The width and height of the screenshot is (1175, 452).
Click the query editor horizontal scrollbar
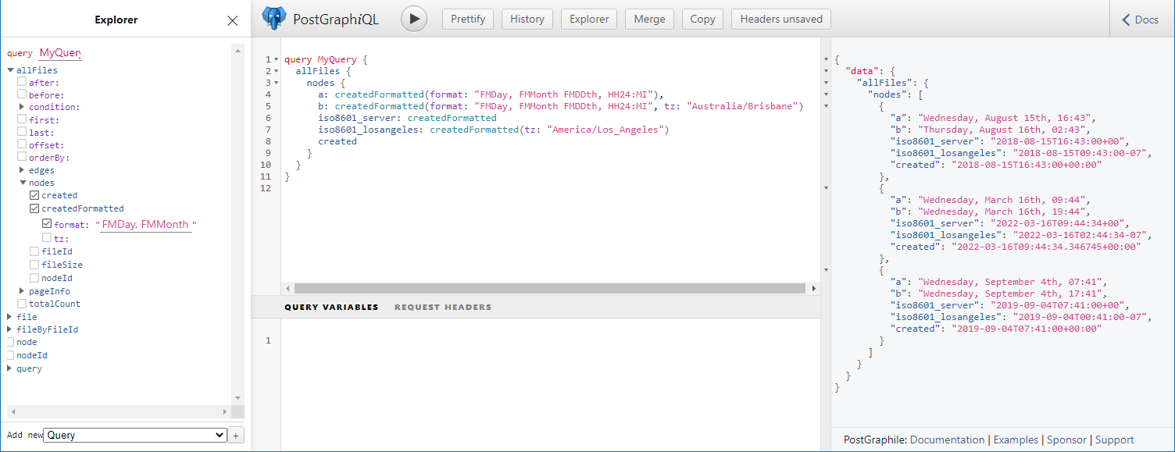click(x=550, y=288)
